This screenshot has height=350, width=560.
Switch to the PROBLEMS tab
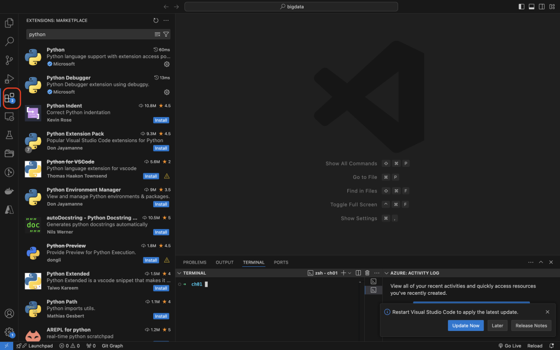tap(195, 262)
